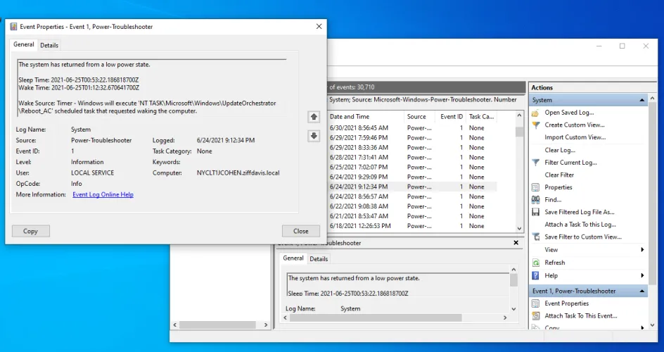
Task: Open the Event Log Online Help link
Action: (x=103, y=195)
